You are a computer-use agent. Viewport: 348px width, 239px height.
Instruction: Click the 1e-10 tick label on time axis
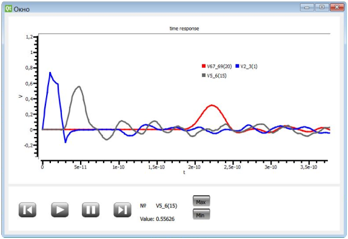[x=118, y=167]
